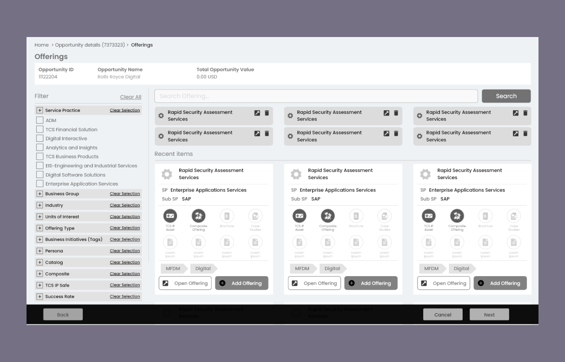Select Brochure icon in the third card
The image size is (565, 362).
[485, 216]
